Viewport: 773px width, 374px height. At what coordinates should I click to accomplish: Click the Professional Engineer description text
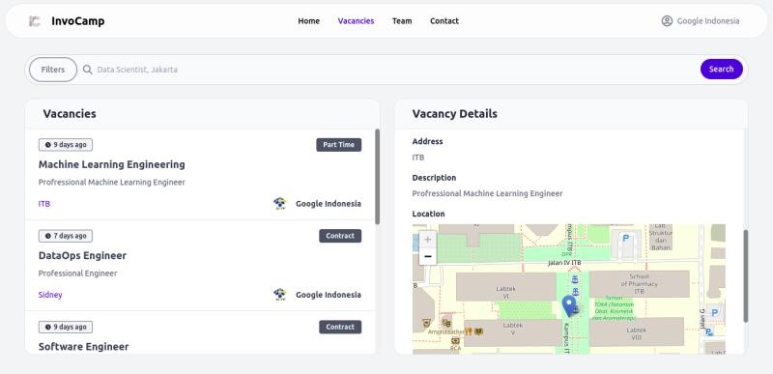(x=78, y=273)
